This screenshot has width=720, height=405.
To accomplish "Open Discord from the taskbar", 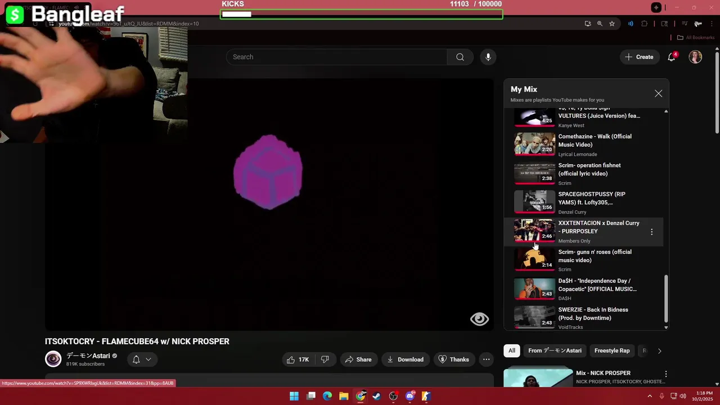I will (410, 396).
